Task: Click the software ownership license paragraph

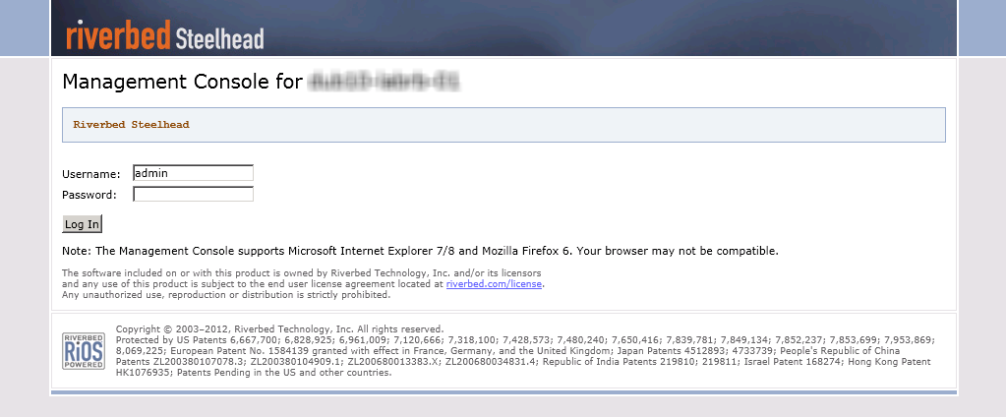Action: (304, 277)
